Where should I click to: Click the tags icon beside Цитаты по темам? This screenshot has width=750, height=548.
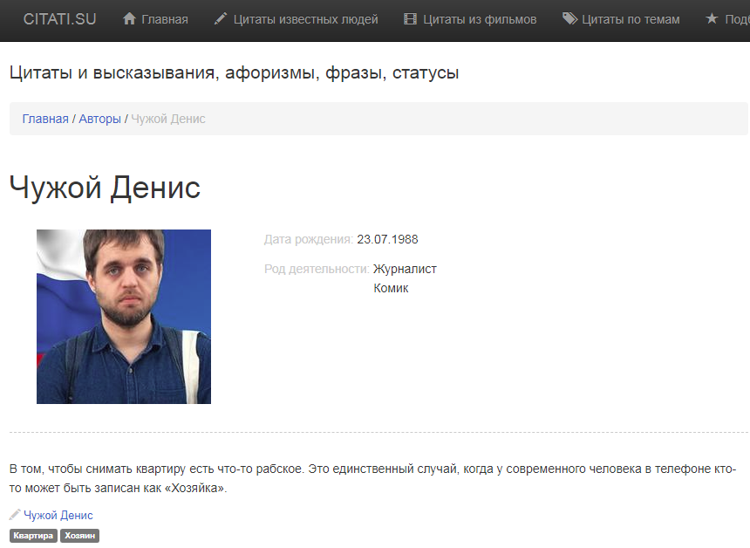click(569, 18)
